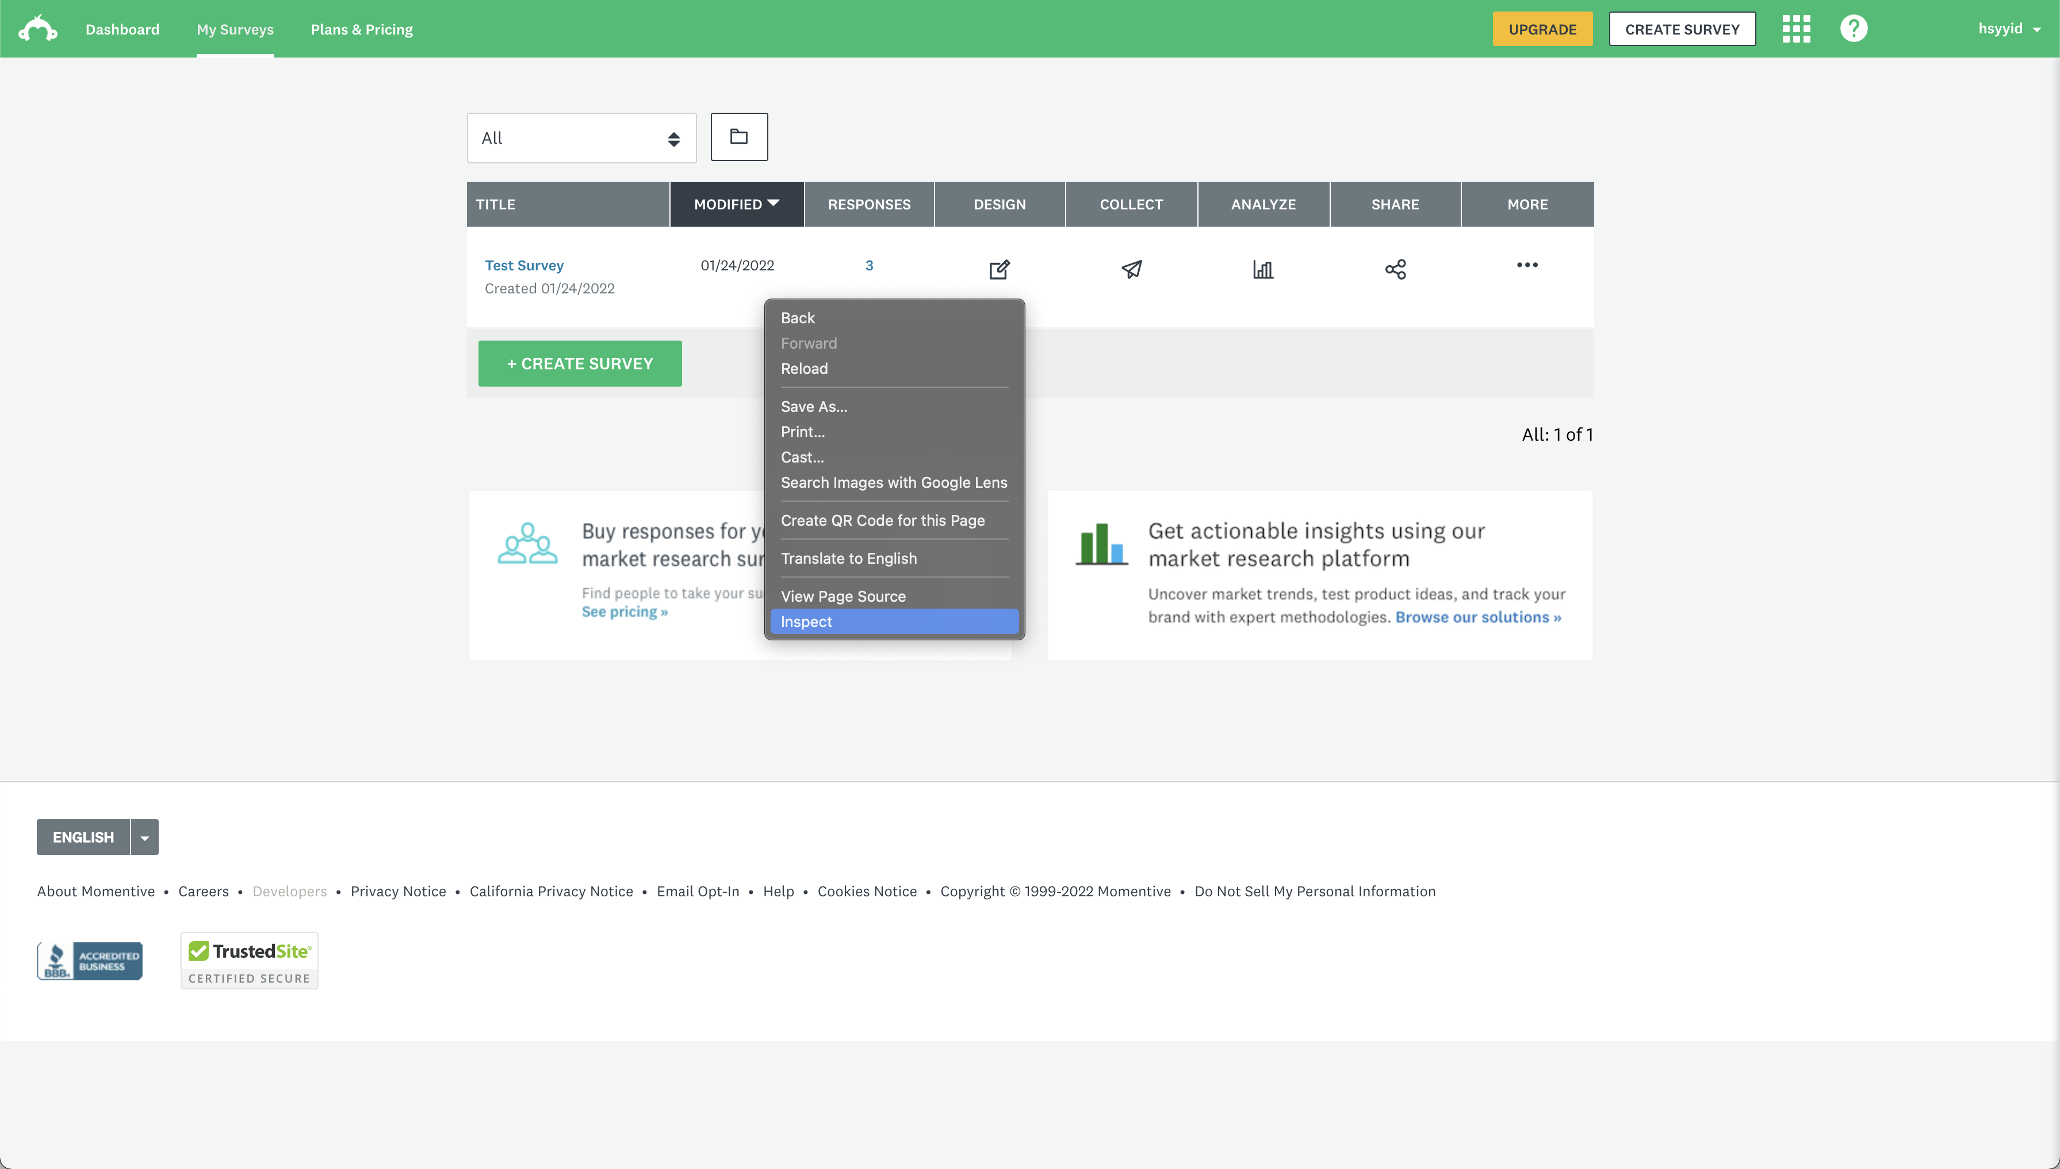Expand the English language arrow dropdown
Viewport: 2060px width, 1169px height.
pos(144,838)
